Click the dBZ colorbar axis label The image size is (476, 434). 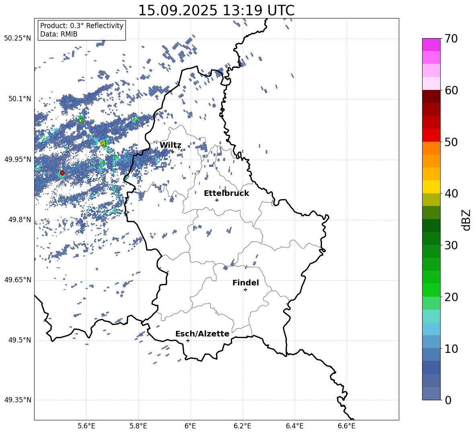(467, 220)
